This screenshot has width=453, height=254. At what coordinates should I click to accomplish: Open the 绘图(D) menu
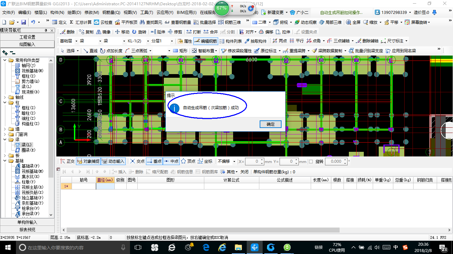tap(74, 13)
